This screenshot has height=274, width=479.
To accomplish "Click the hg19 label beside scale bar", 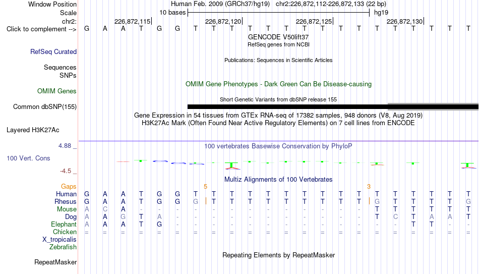I will coord(381,13).
